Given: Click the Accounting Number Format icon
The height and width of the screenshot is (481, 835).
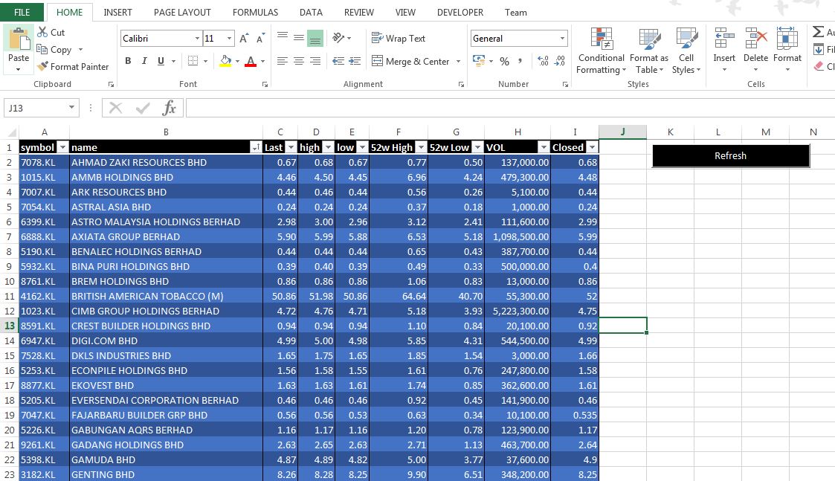Looking at the screenshot, I should [479, 61].
